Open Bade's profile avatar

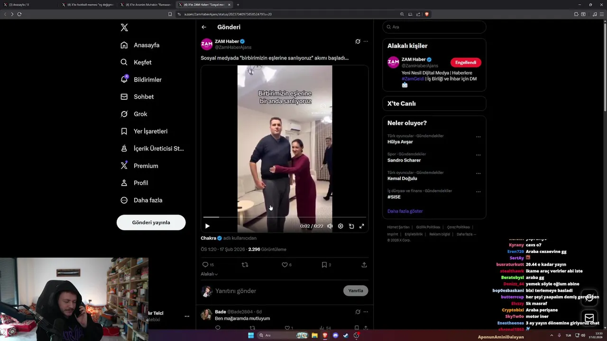pos(206,314)
